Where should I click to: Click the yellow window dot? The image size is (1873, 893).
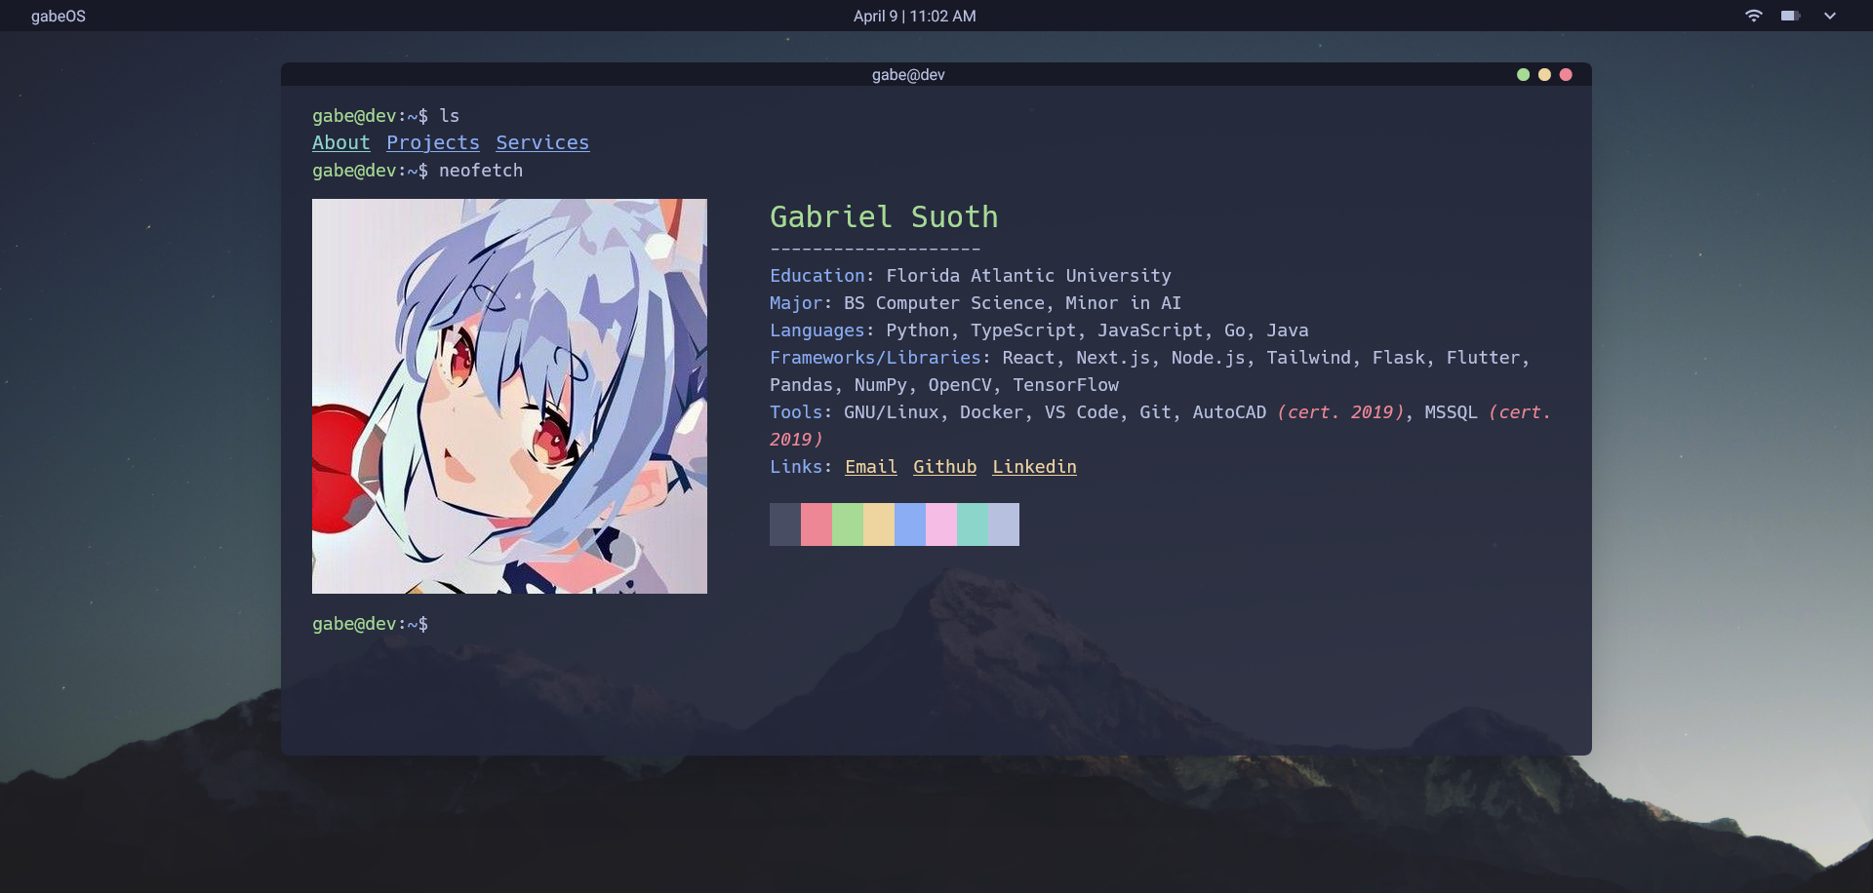[x=1544, y=74]
